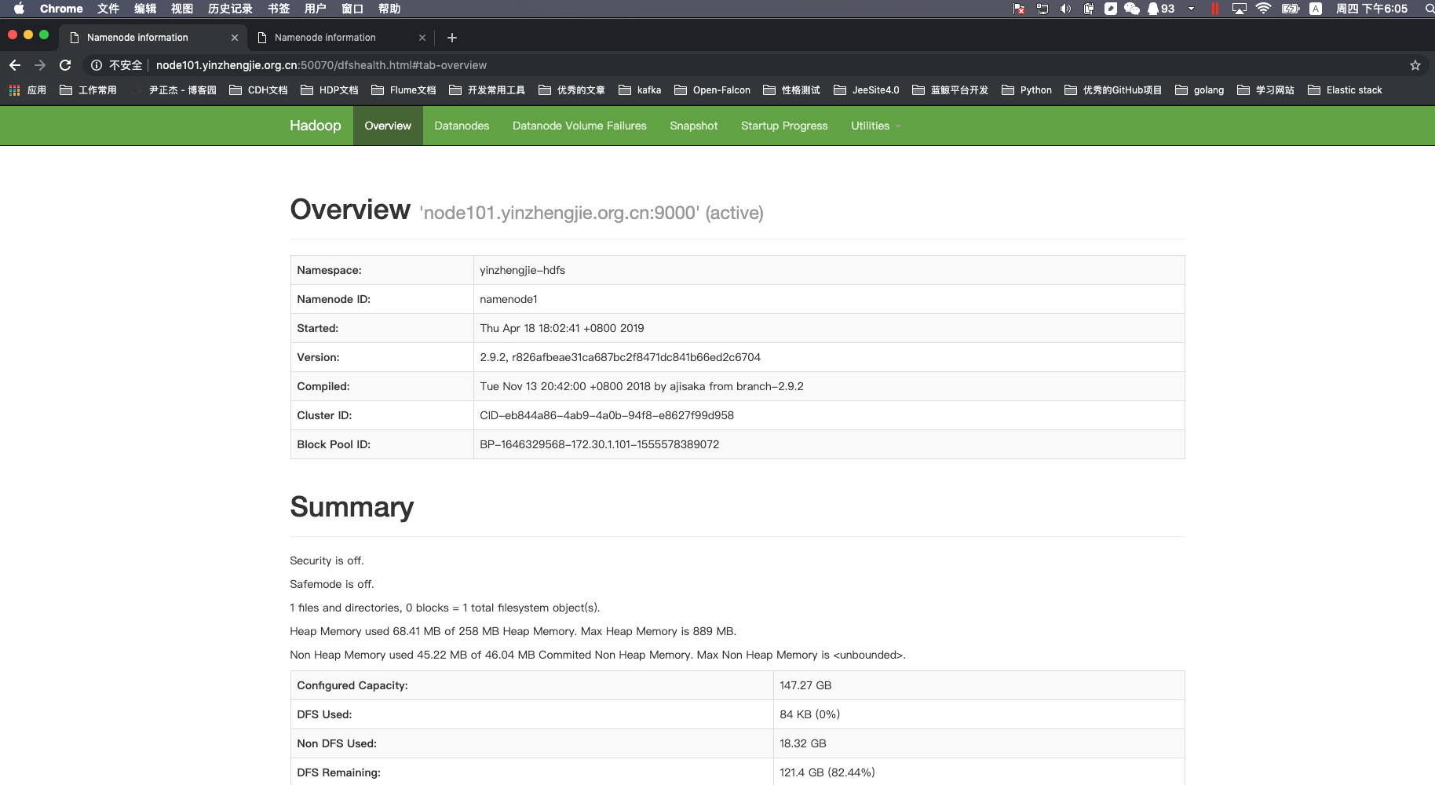Open the Snapshot tab
This screenshot has width=1435, height=785.
693,126
